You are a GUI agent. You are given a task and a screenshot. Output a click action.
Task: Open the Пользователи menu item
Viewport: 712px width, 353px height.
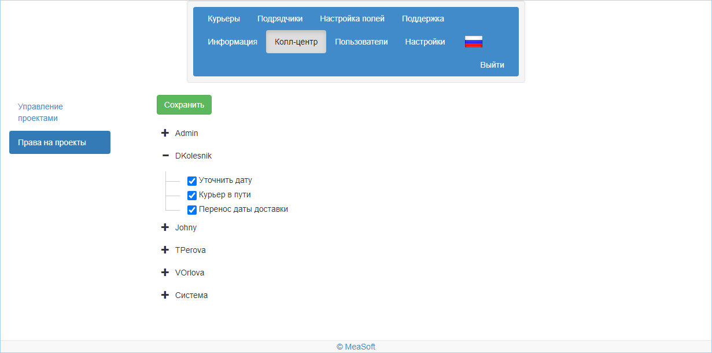point(361,42)
